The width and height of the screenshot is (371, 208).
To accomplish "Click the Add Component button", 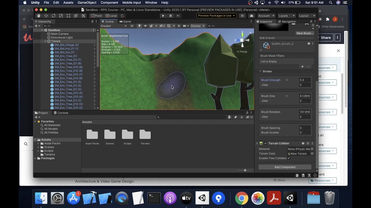I will (x=285, y=167).
